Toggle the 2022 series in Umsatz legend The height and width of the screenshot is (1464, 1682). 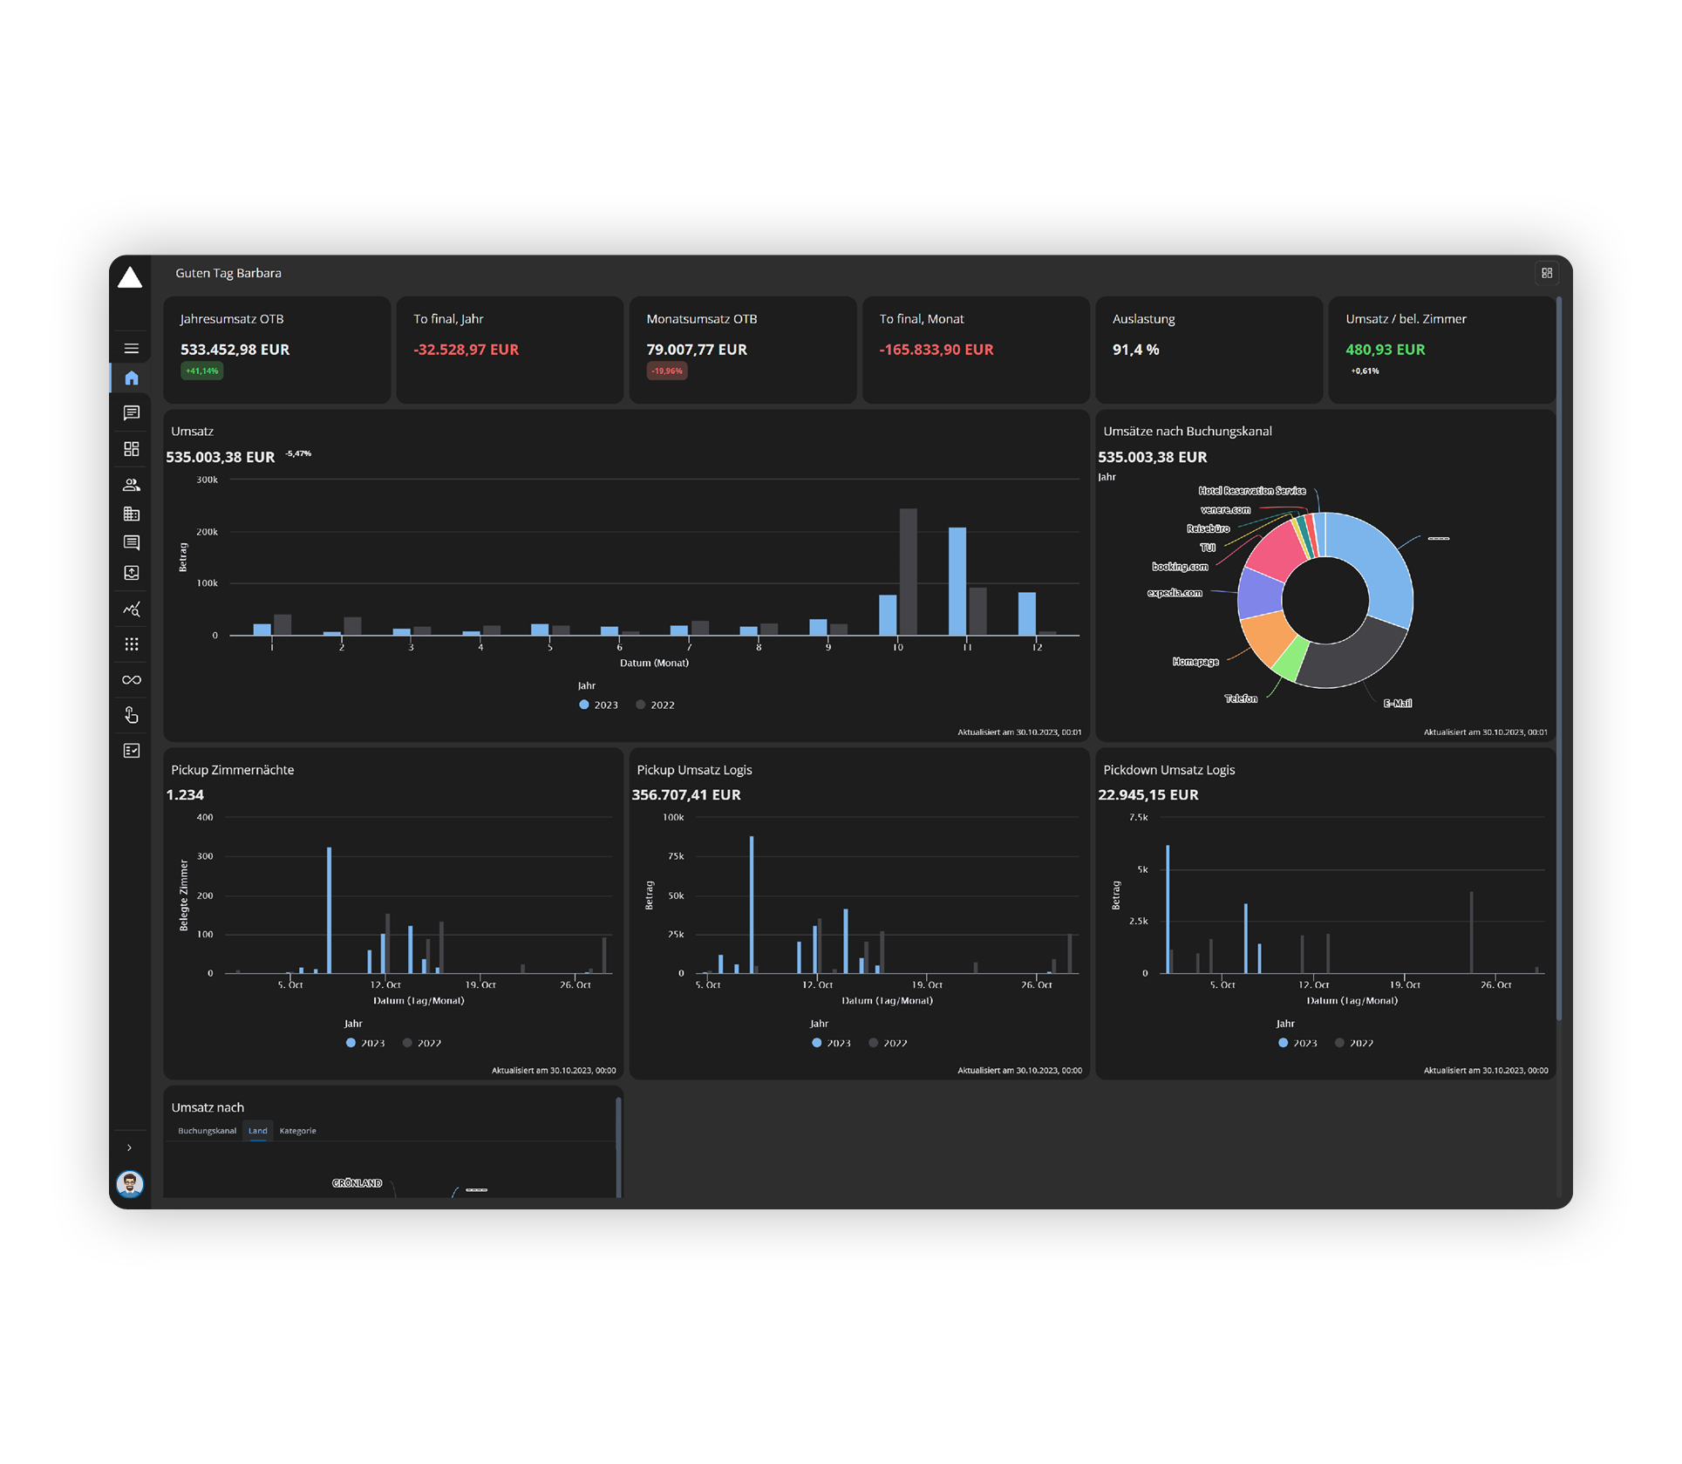(657, 706)
